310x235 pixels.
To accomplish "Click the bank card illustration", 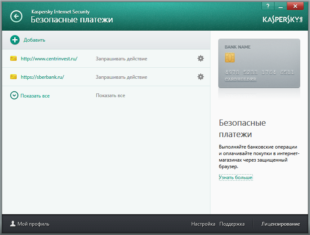I will 259,63.
